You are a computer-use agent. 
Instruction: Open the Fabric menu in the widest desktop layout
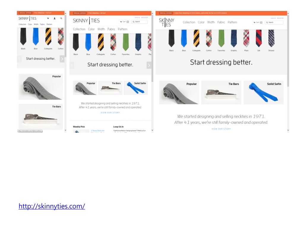(221, 22)
